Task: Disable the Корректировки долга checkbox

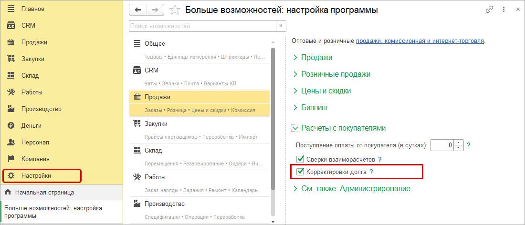Action: 300,172
